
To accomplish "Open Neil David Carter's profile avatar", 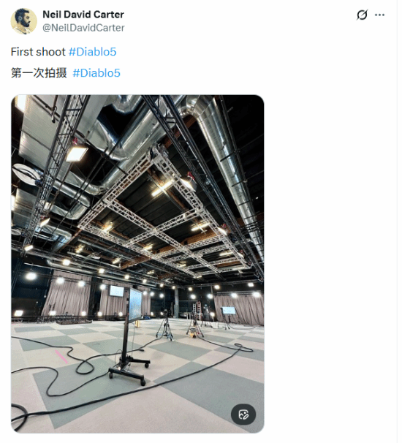I will click(24, 21).
